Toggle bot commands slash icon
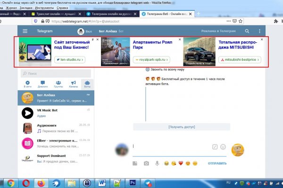The width and height of the screenshot is (283, 188). [x=214, y=147]
